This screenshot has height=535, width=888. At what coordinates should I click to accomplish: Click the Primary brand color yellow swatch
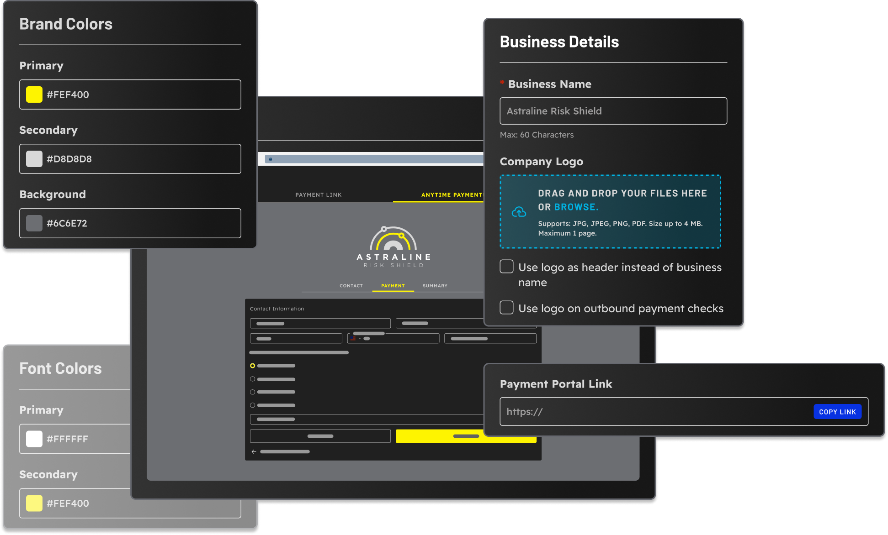pos(33,94)
